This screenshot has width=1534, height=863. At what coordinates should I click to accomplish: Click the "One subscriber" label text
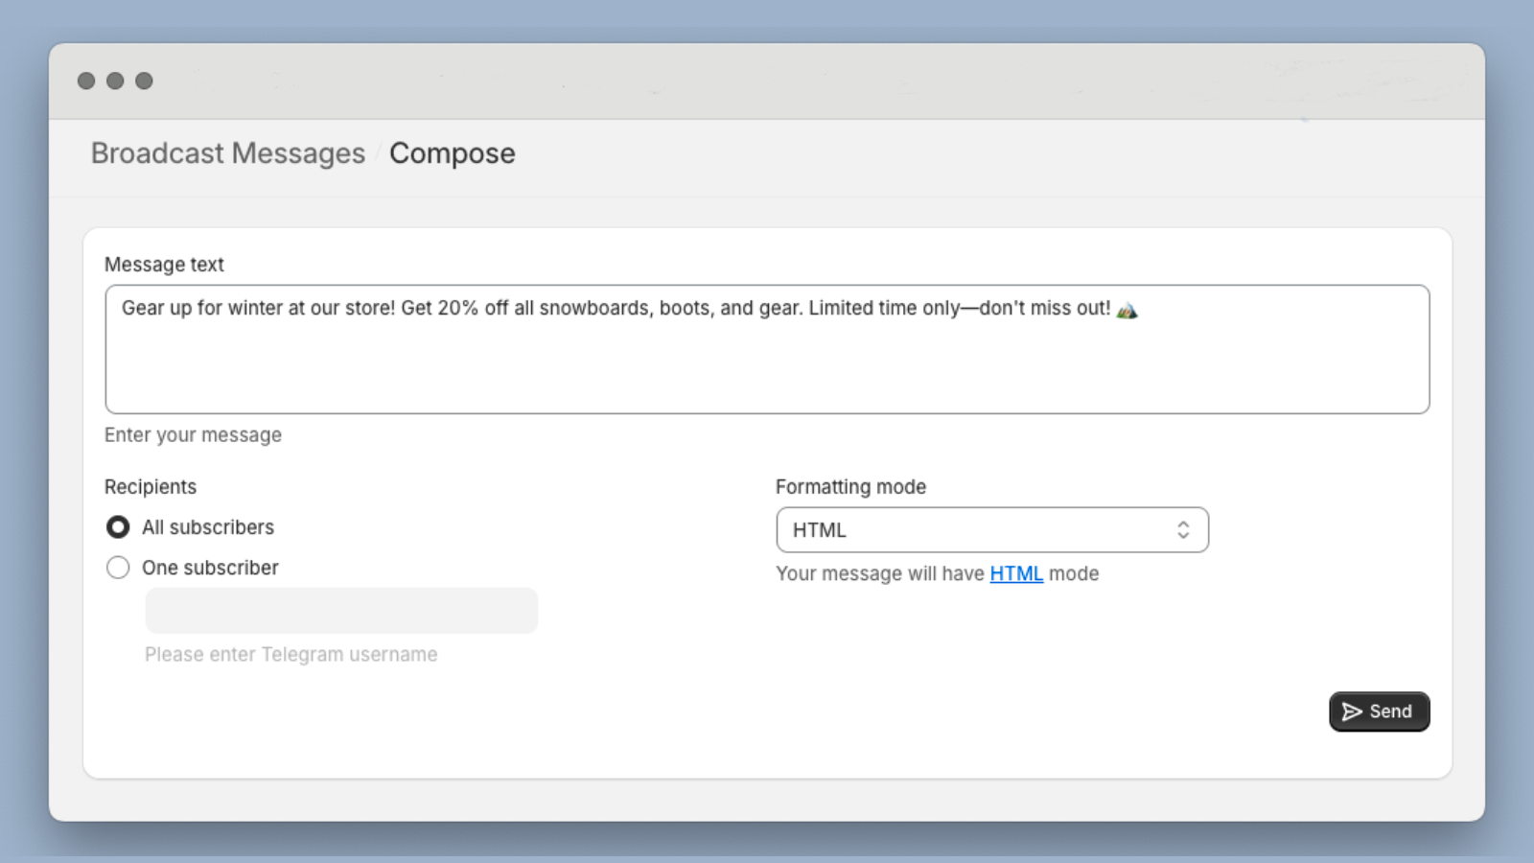click(210, 568)
